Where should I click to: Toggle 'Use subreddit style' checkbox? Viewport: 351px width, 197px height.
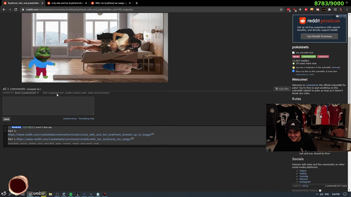(293, 53)
